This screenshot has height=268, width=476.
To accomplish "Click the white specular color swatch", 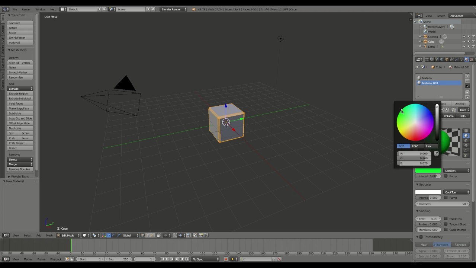I will pos(428,192).
